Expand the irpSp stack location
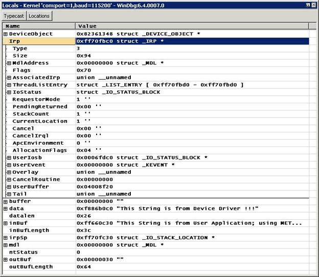The width and height of the screenshot is (319, 277). pos(6,238)
